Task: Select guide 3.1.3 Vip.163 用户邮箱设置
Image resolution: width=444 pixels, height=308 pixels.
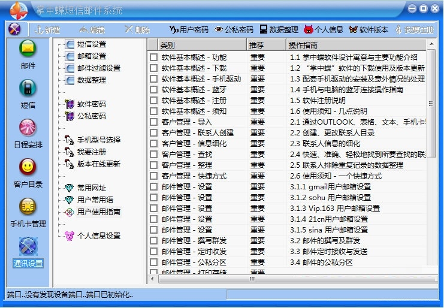Action: [335, 209]
